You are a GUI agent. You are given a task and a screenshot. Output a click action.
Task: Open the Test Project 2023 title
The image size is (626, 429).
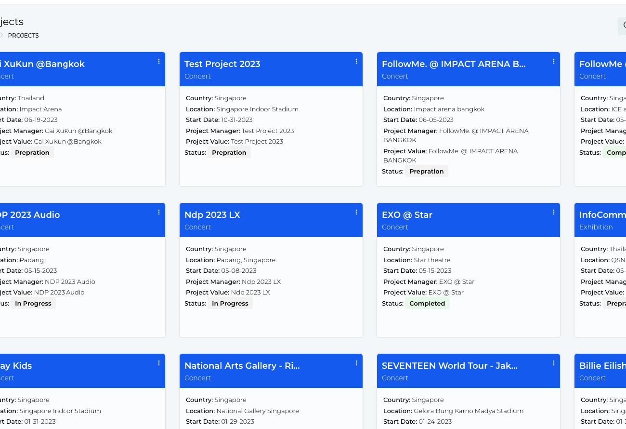tap(222, 64)
